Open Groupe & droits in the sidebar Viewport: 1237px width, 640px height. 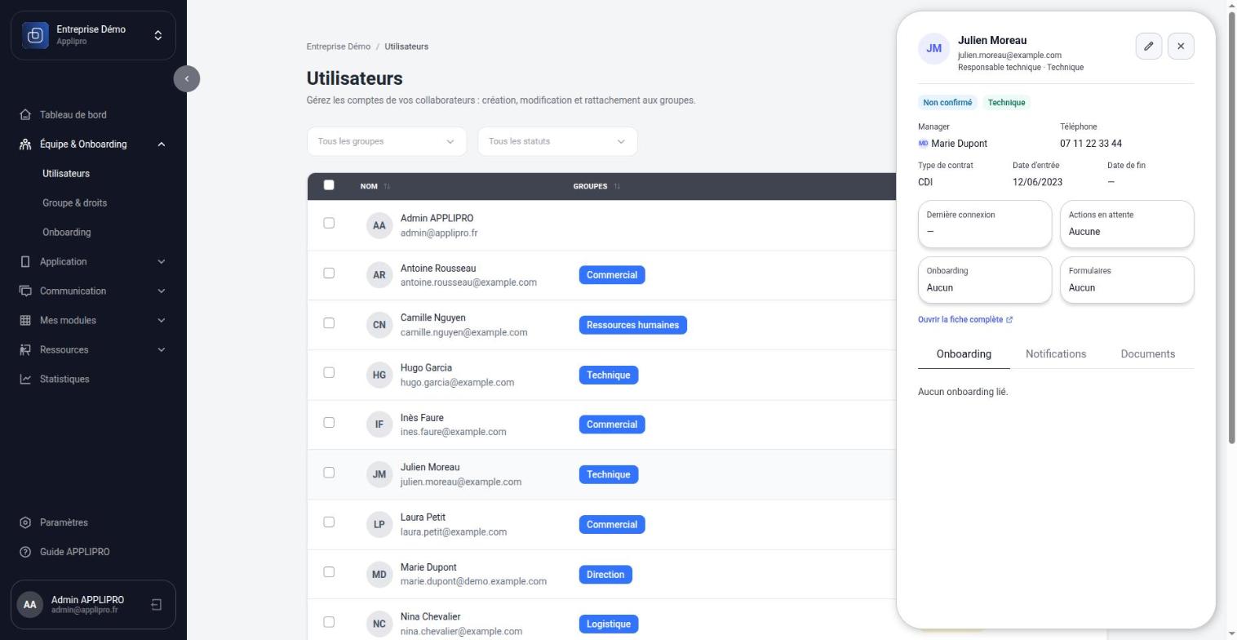(74, 203)
